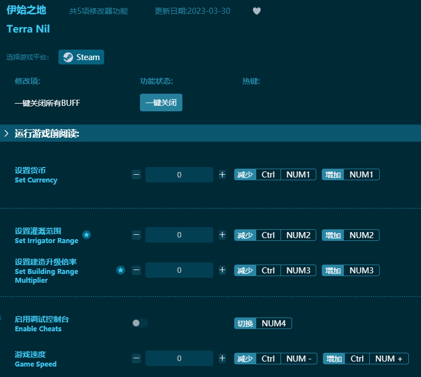Increase Building Range Multiplier with plus
The height and width of the screenshot is (377, 421).
click(222, 270)
